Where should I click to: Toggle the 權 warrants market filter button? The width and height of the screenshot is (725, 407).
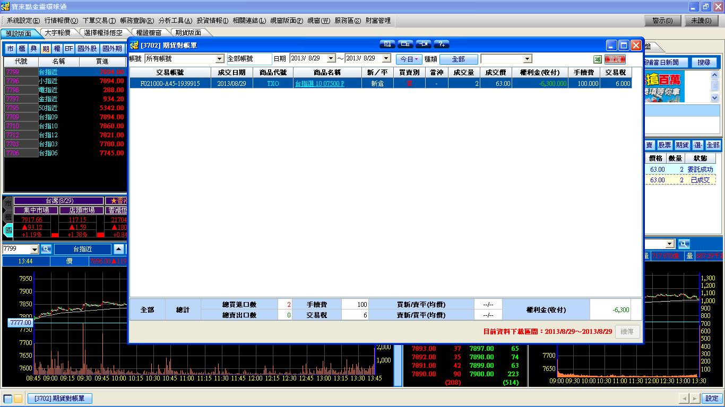[x=57, y=49]
